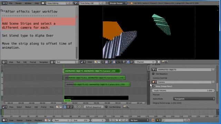Open the timeline's editor type selector
The height and width of the screenshot is (124, 221).
(4, 120)
